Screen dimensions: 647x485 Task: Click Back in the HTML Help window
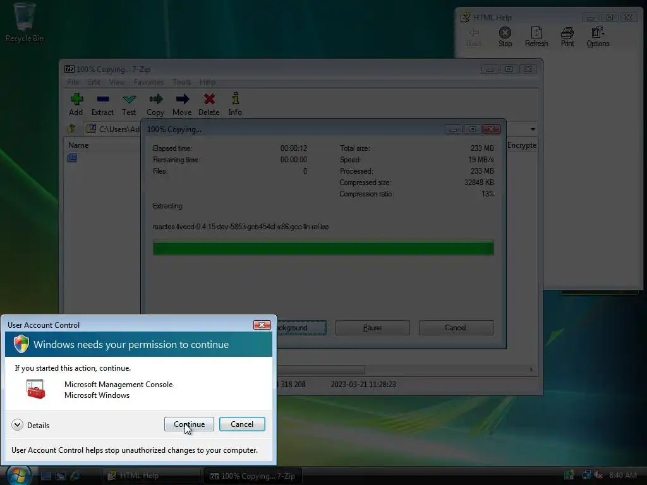click(474, 37)
